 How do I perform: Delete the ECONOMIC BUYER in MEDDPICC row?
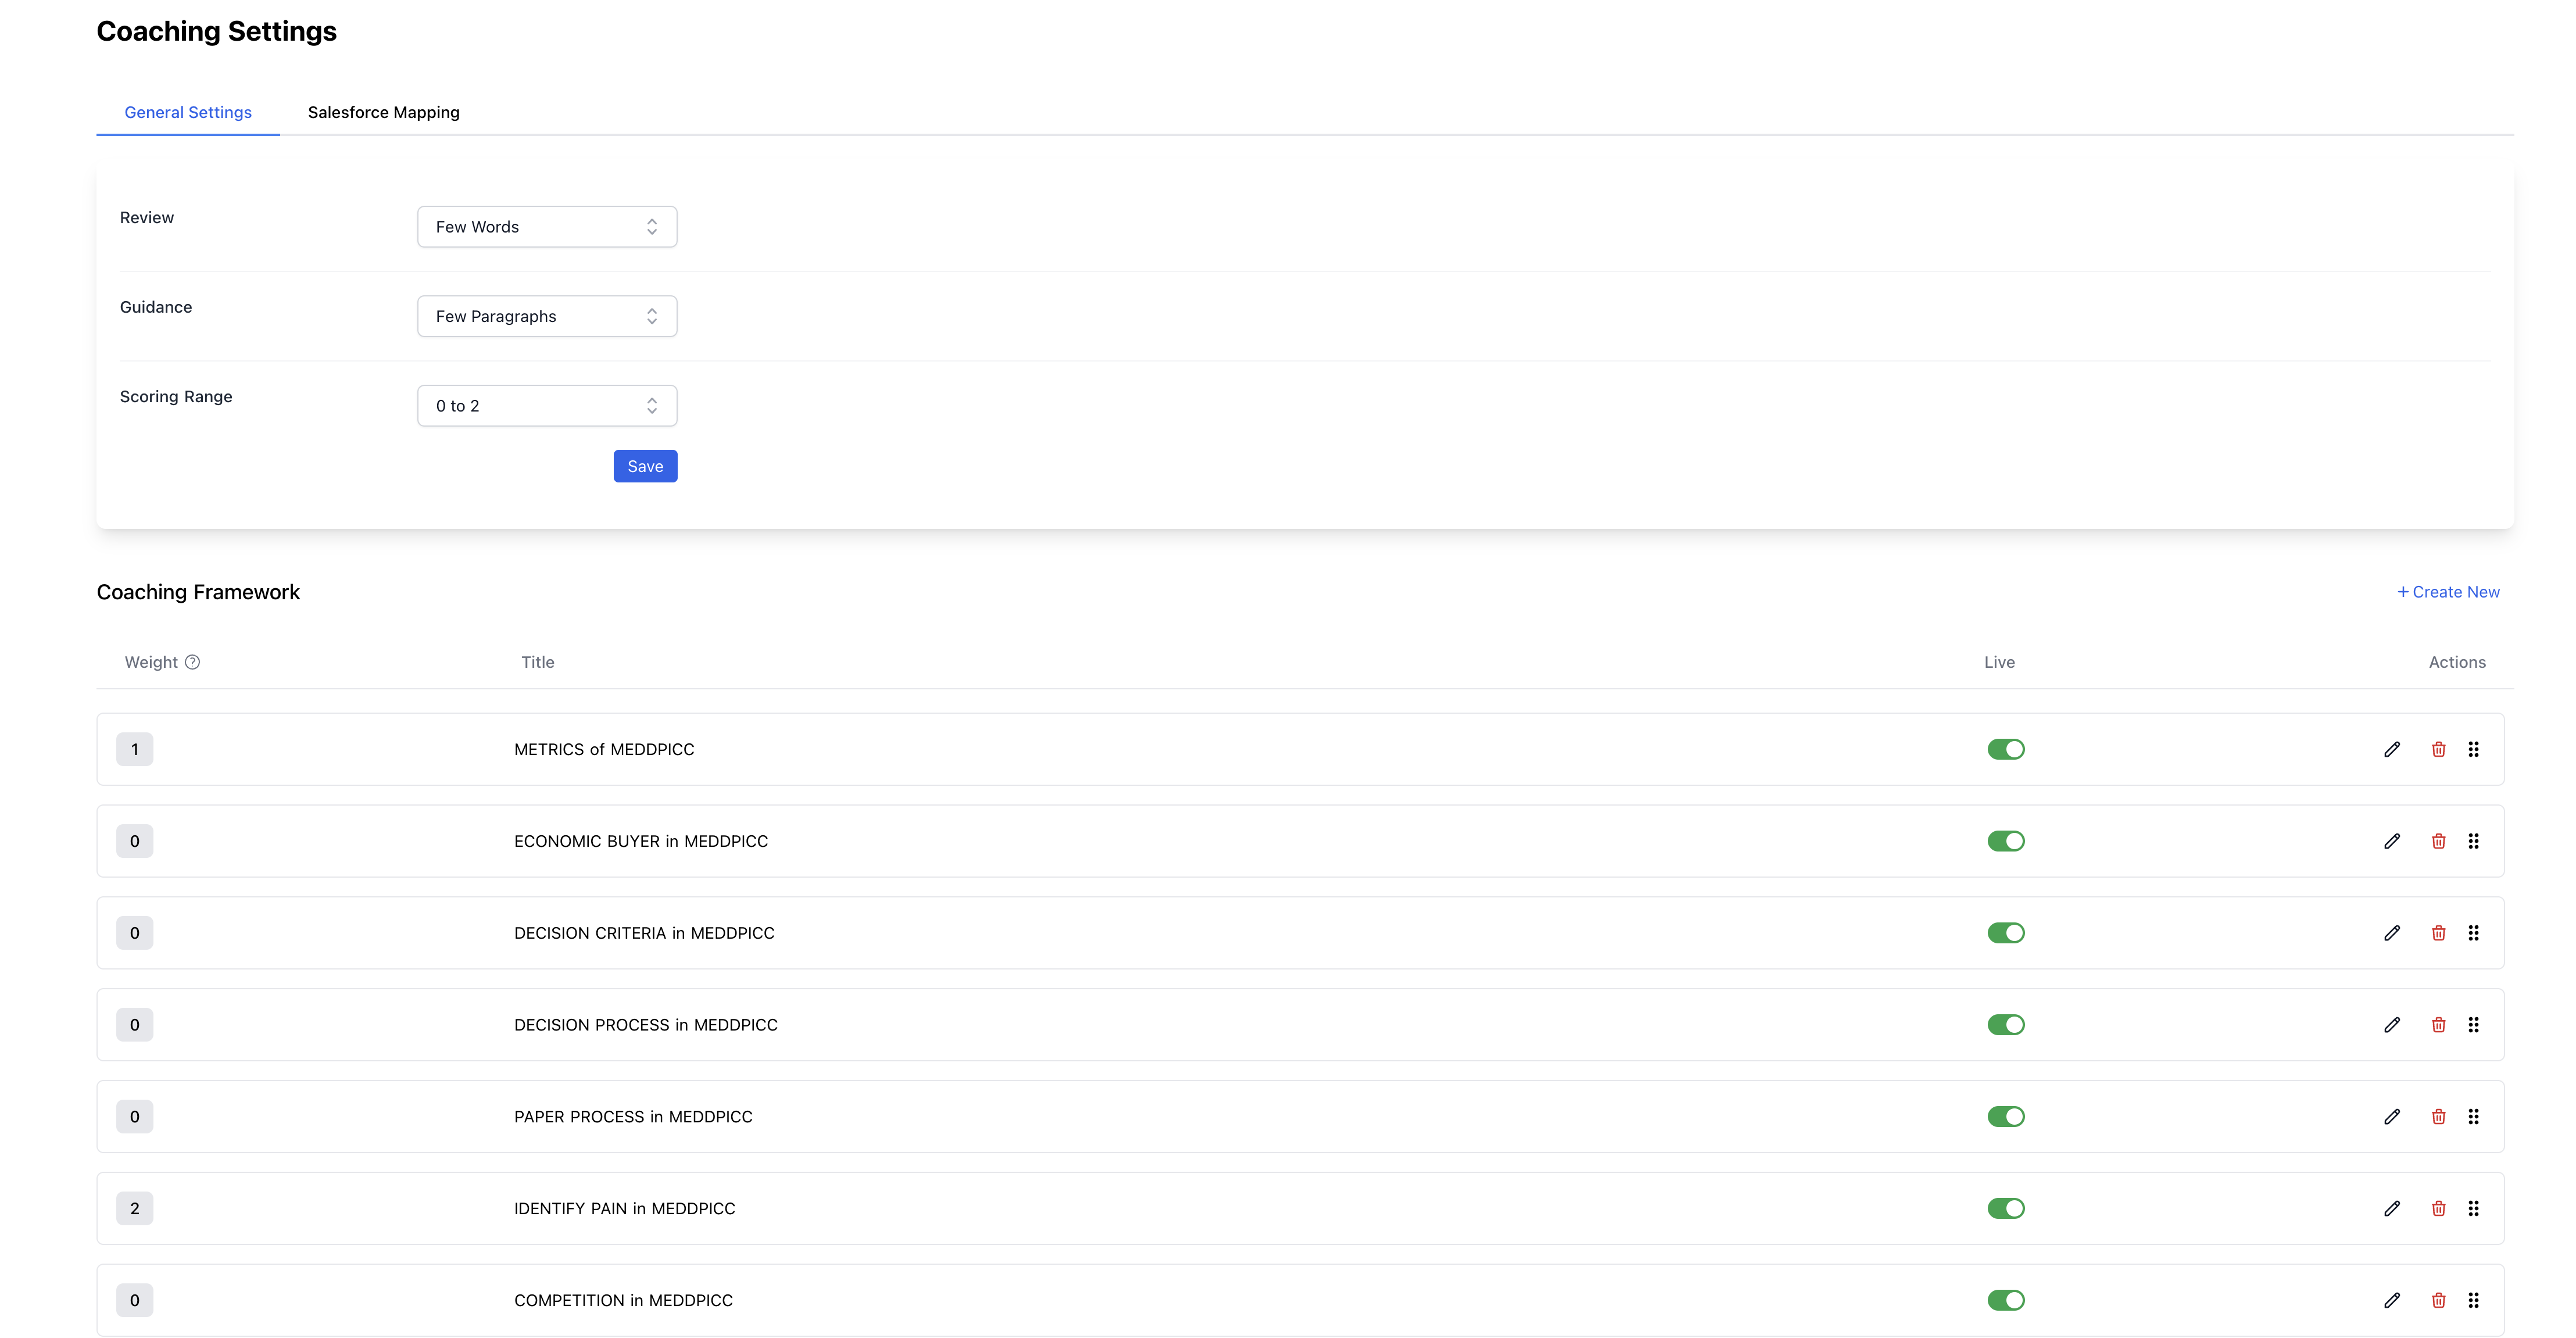[x=2439, y=841]
